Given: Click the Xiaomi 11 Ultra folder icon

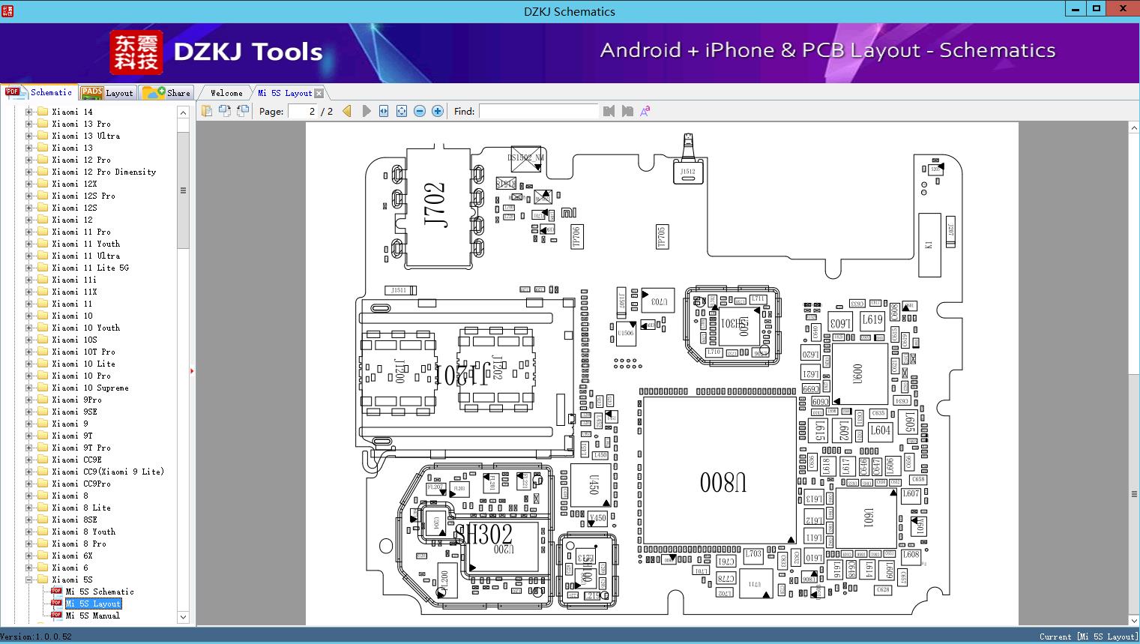Looking at the screenshot, I should [43, 256].
